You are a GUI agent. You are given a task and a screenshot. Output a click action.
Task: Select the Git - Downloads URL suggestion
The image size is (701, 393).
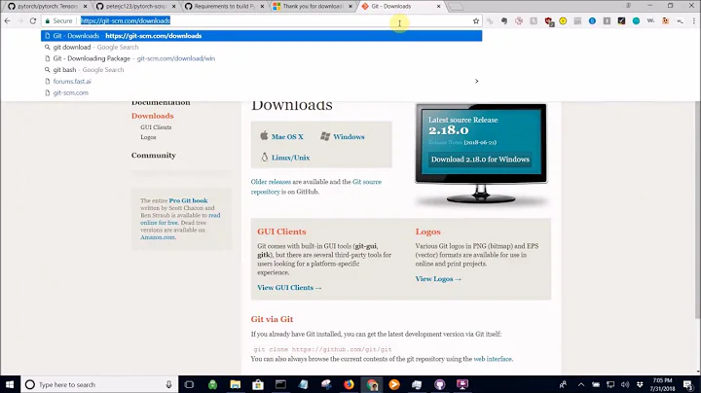[262, 36]
